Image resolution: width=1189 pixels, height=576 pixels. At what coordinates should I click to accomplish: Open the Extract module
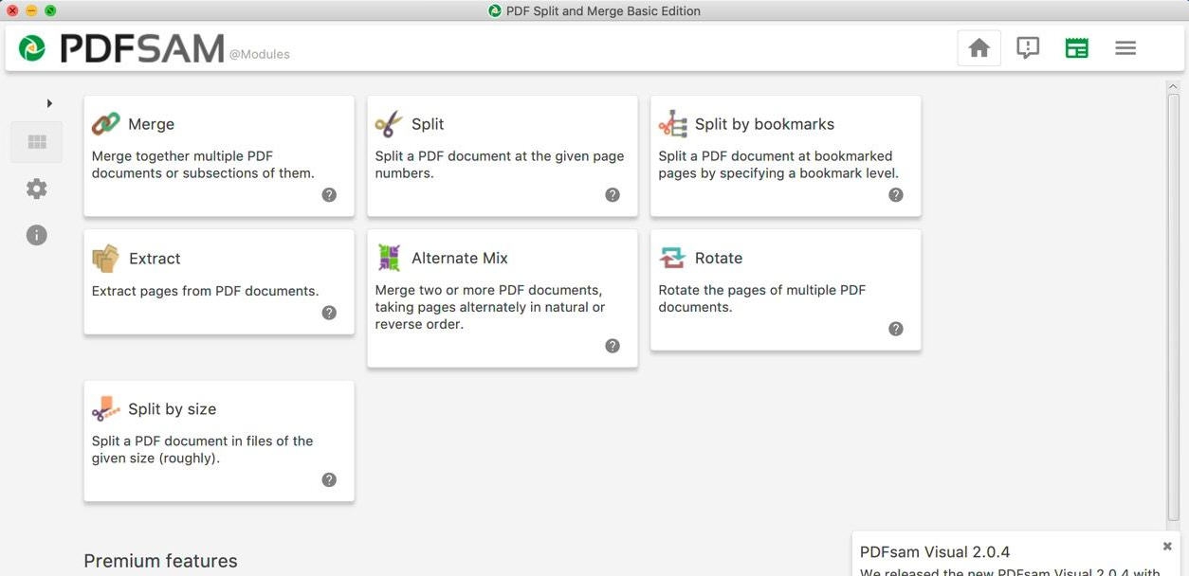(x=155, y=258)
